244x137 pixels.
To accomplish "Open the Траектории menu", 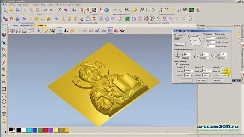I will click(x=62, y=5).
